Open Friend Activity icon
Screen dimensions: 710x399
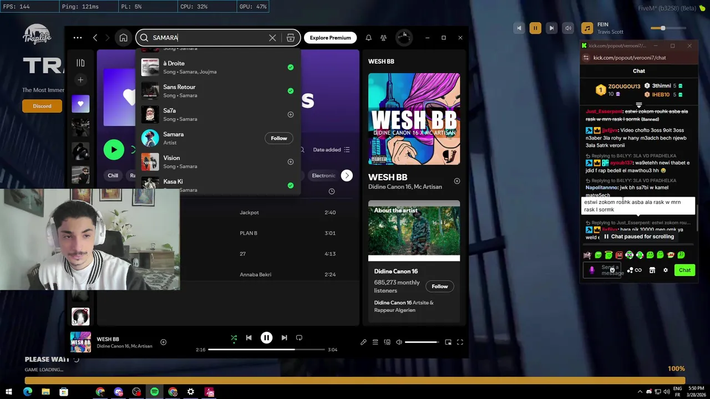coord(383,38)
